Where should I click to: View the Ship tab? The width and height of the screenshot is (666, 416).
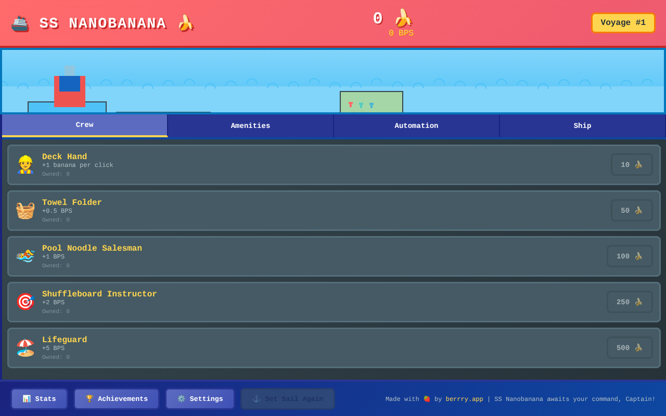(x=582, y=126)
